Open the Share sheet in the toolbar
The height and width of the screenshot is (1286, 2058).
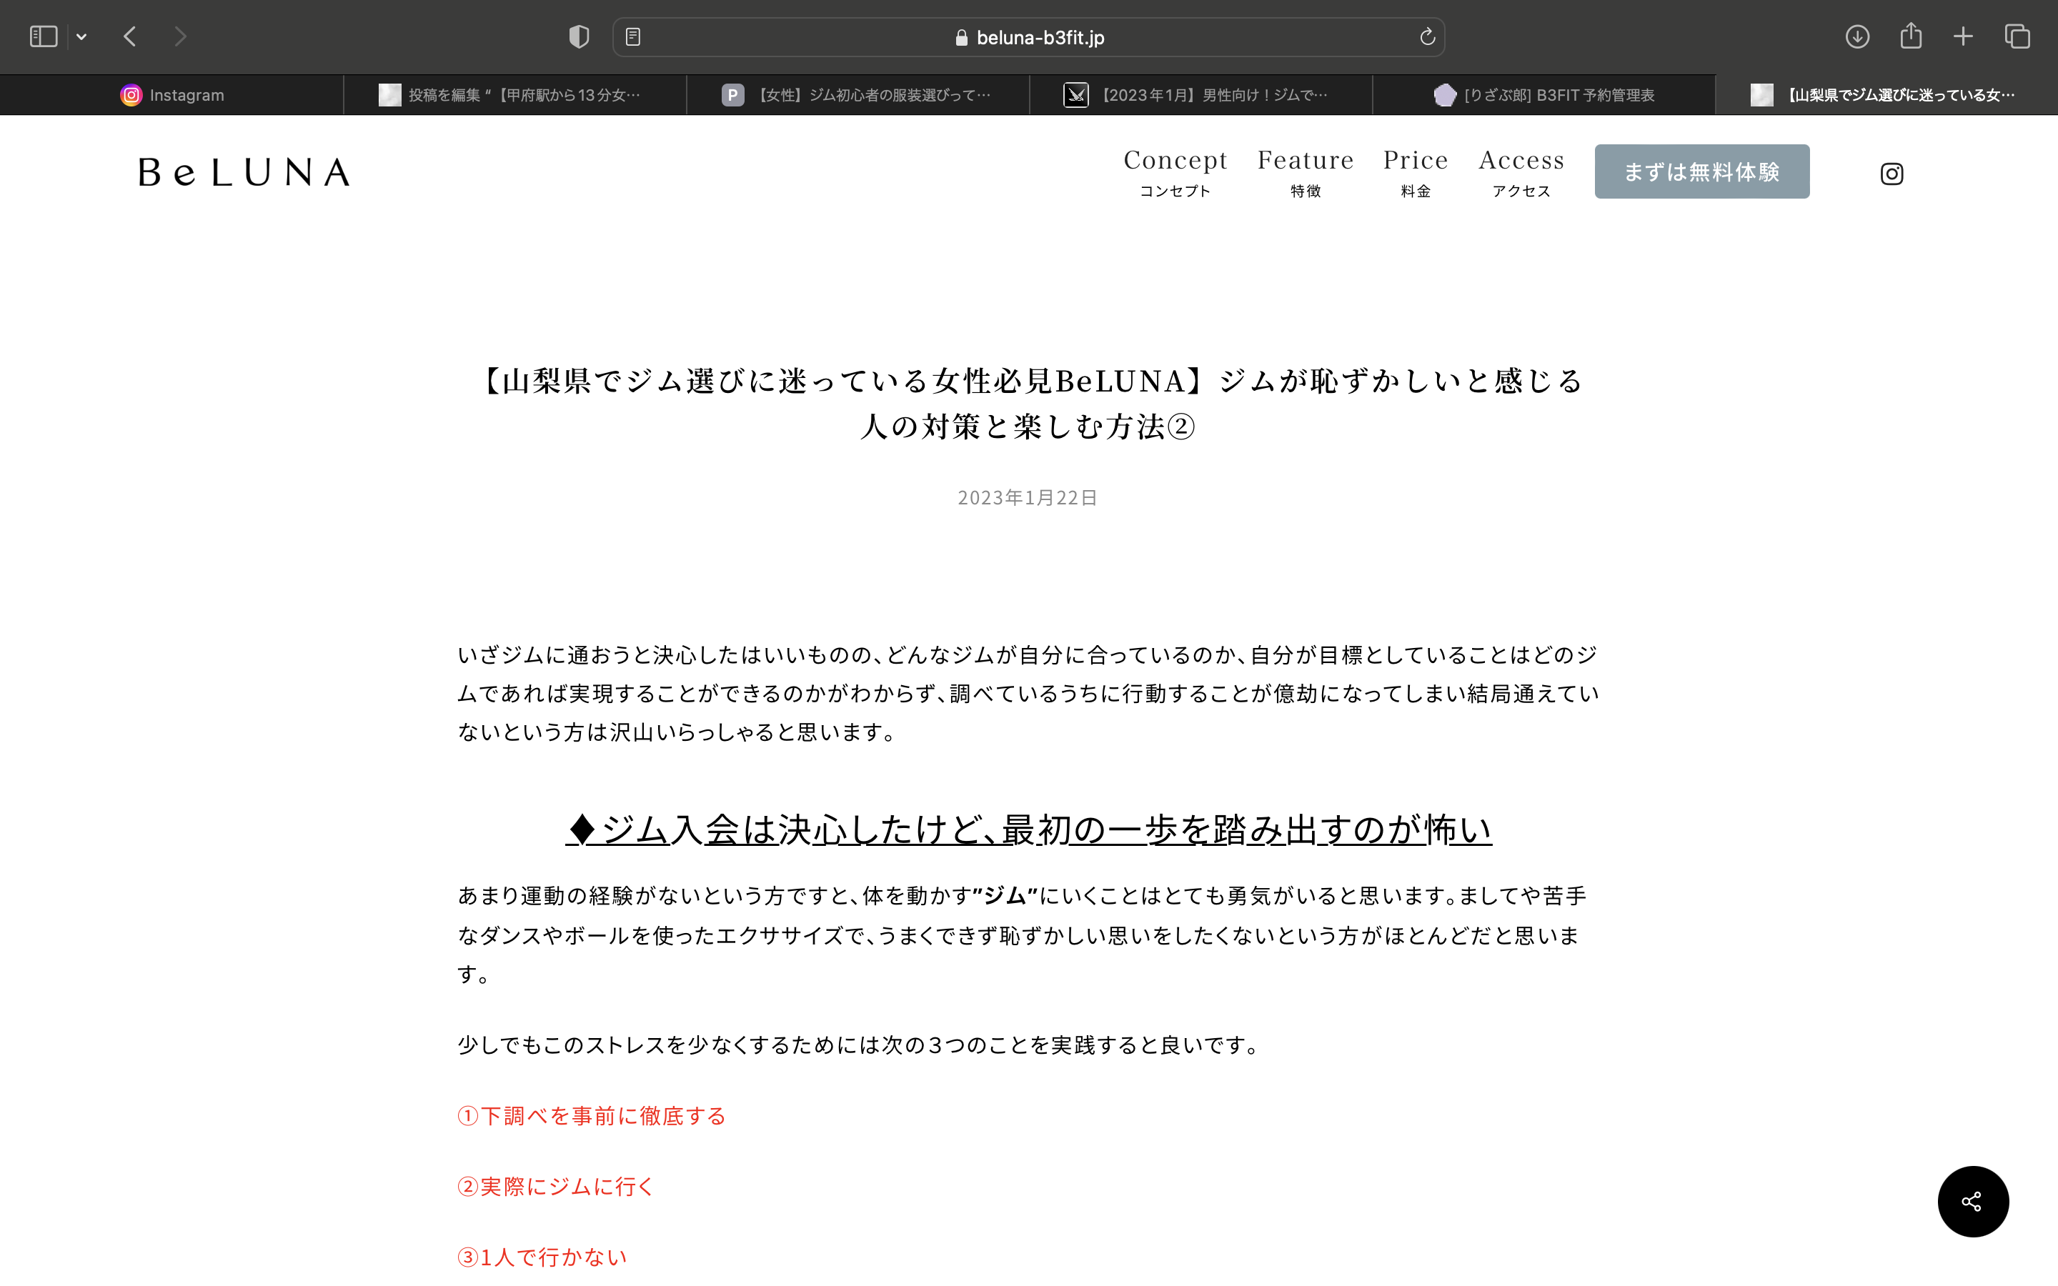(1911, 36)
